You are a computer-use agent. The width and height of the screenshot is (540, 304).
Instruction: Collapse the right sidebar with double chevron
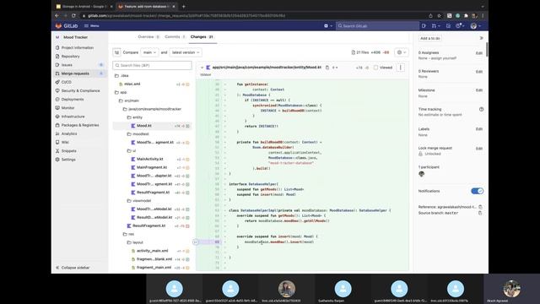[481, 38]
